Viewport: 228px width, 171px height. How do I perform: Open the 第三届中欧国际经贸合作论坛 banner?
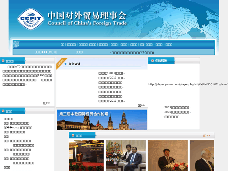click(x=102, y=120)
